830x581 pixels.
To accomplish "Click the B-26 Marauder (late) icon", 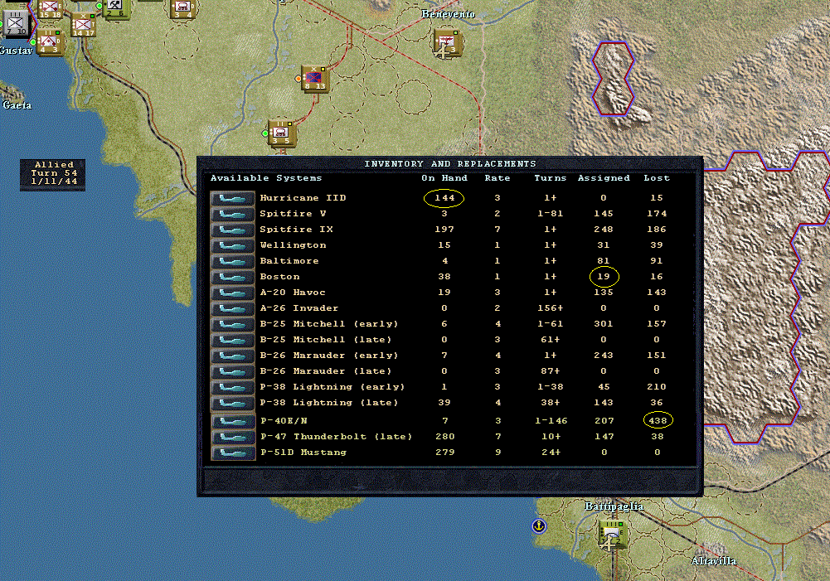I will click(233, 371).
